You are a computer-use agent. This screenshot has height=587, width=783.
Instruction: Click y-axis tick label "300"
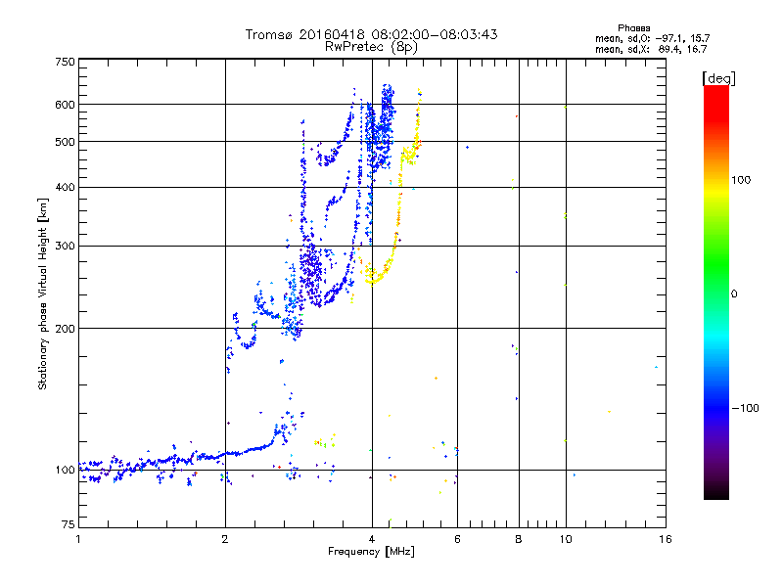65,247
